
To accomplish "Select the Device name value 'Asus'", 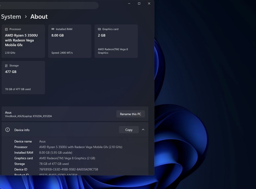I will pos(42,141).
